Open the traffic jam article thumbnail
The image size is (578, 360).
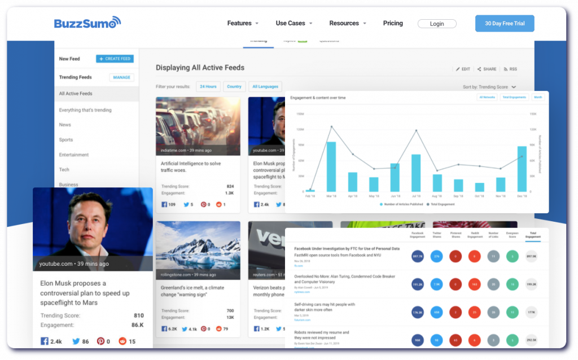coord(198,126)
